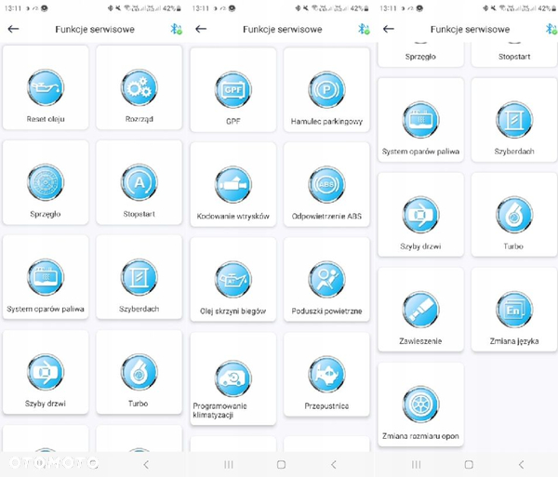Tap Android home button in middle screenshot
This screenshot has width=558, height=477.
point(281,464)
